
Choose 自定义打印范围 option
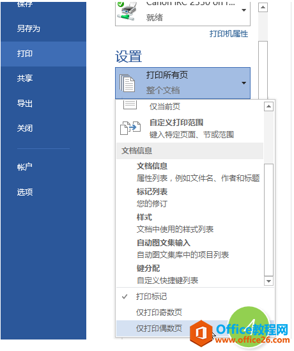tap(190, 129)
